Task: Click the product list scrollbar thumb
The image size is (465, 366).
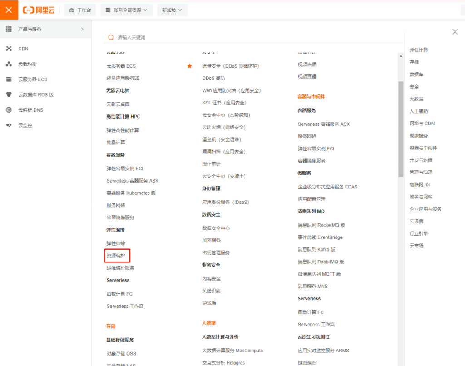Action: (401, 129)
